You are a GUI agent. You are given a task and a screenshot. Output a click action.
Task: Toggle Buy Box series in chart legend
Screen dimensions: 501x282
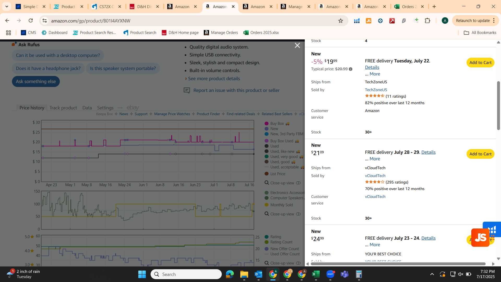click(x=277, y=124)
